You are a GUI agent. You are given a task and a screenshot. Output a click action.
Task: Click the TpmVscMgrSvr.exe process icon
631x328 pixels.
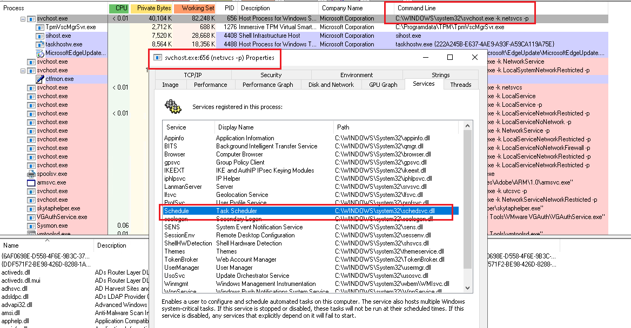[41, 27]
